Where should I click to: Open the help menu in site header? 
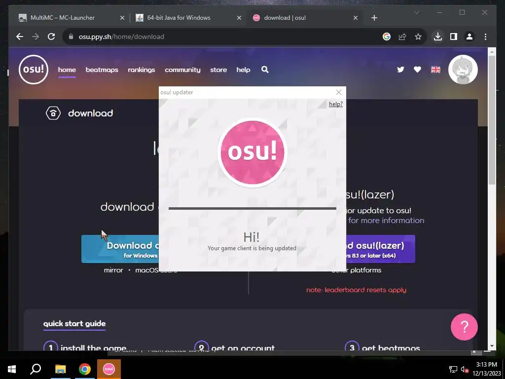tap(243, 70)
